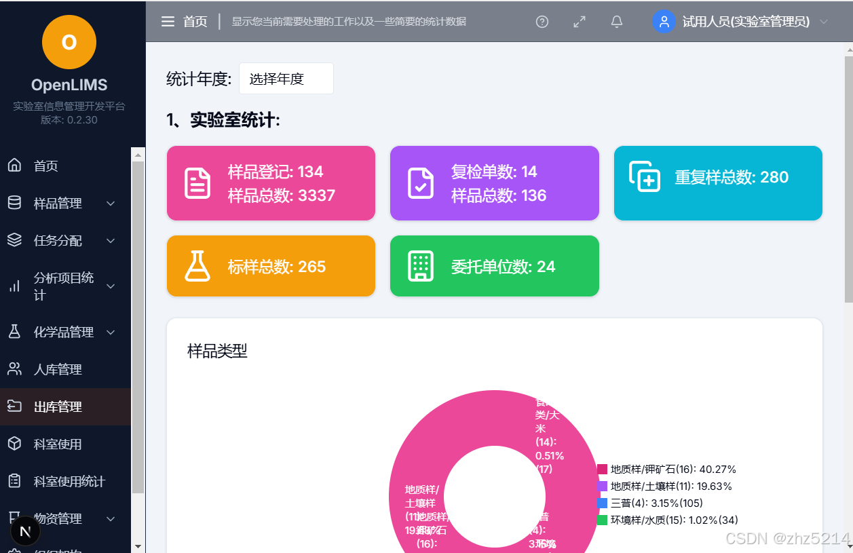Click the 标样总数: 265 text
The height and width of the screenshot is (553, 853).
tap(277, 267)
